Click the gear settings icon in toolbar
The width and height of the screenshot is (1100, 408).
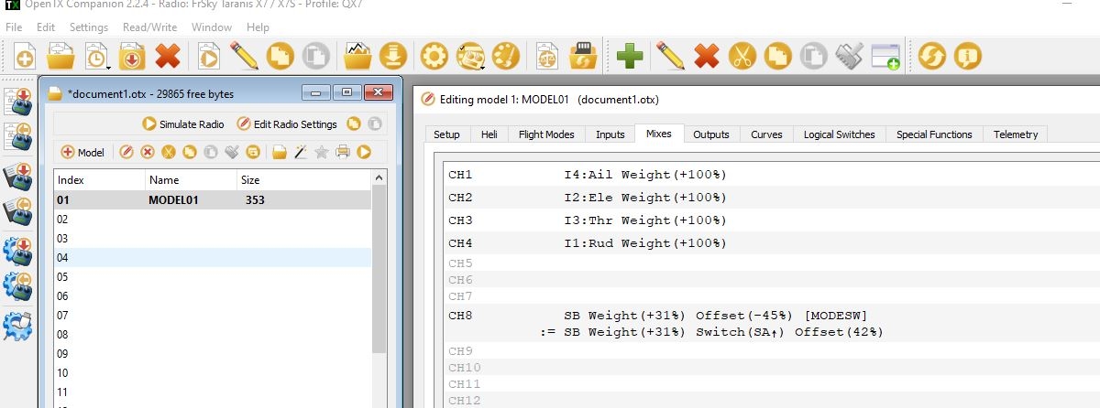tap(434, 57)
